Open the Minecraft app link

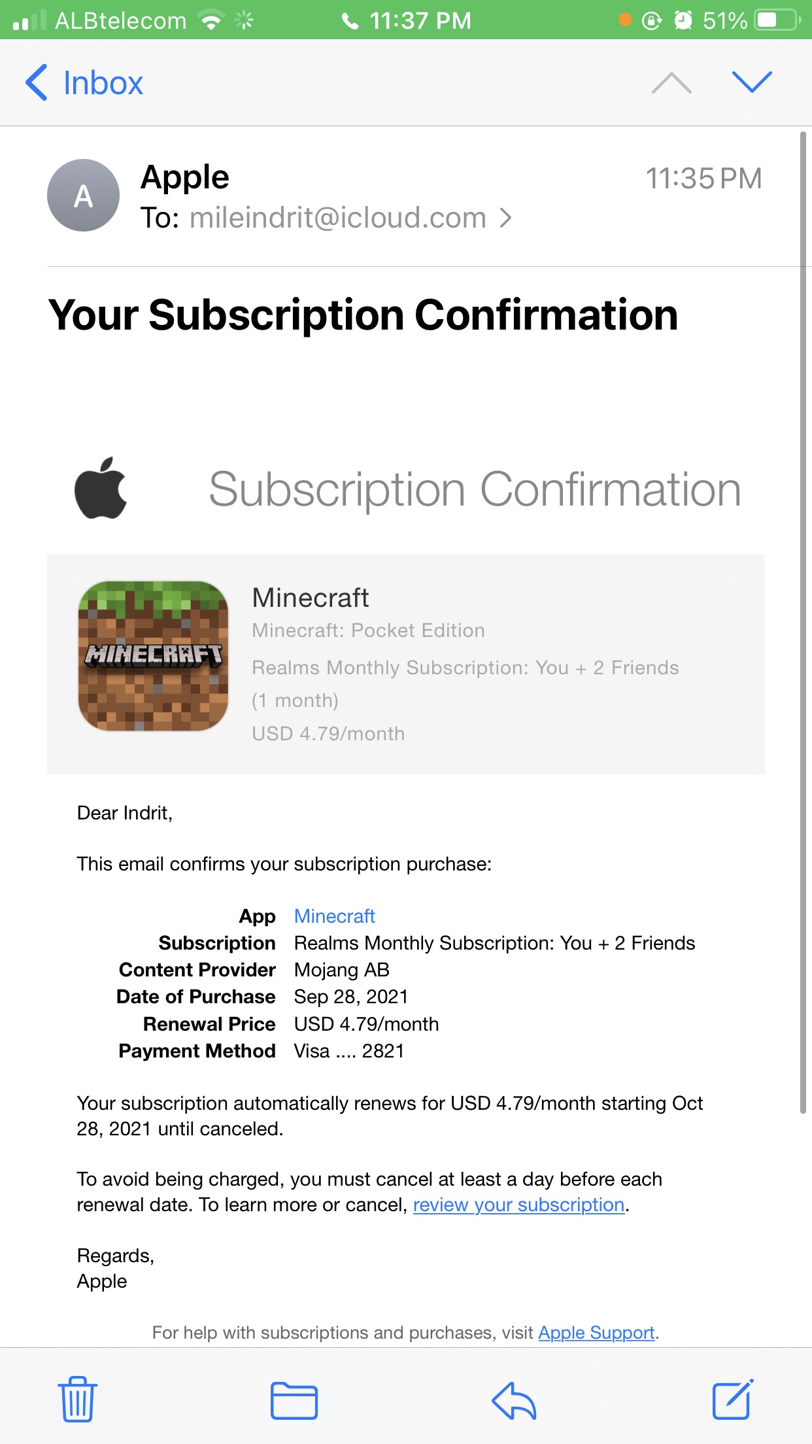click(x=334, y=916)
